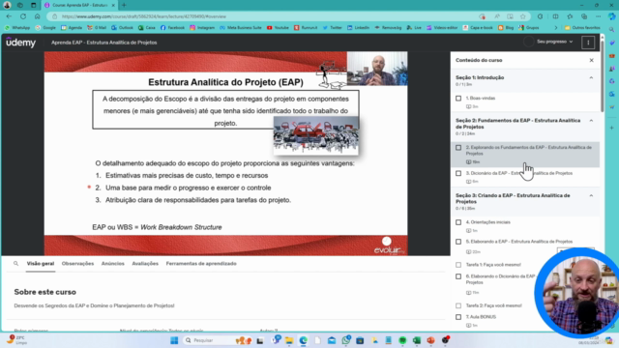Click the lecture video slide area
The image size is (619, 348).
(225, 154)
